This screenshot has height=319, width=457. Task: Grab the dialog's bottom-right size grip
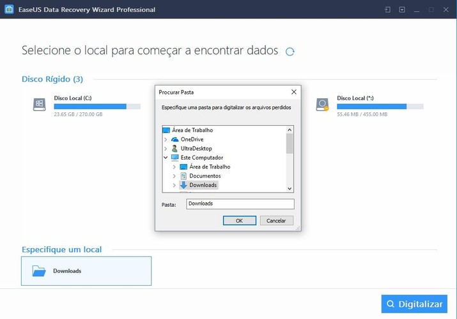coord(298,228)
